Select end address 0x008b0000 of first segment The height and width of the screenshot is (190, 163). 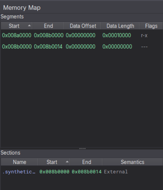click(49, 35)
